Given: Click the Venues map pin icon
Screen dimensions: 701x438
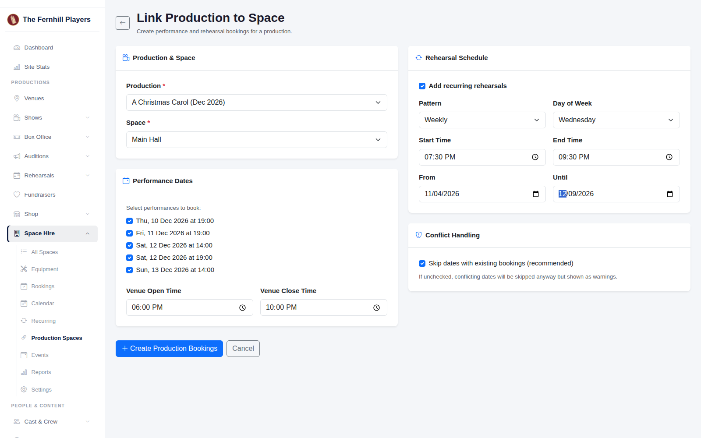Looking at the screenshot, I should [x=17, y=99].
